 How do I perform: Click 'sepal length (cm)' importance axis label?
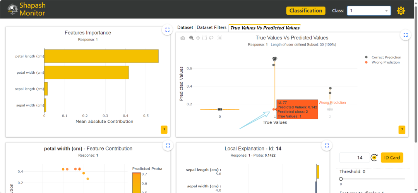29,89
